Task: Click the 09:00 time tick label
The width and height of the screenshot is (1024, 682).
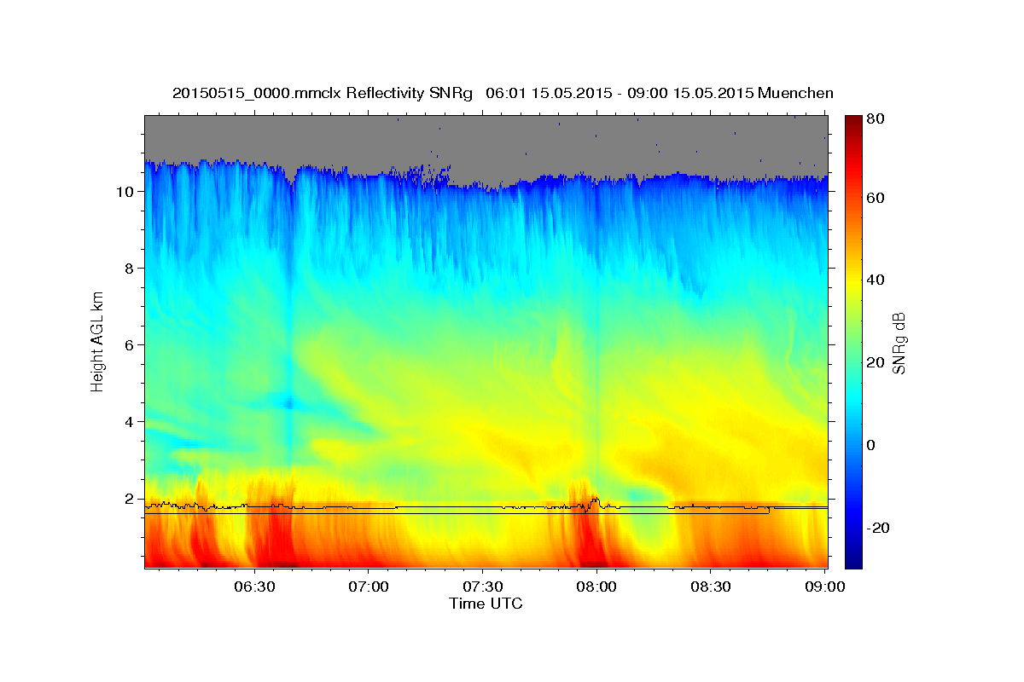Action: [x=824, y=587]
